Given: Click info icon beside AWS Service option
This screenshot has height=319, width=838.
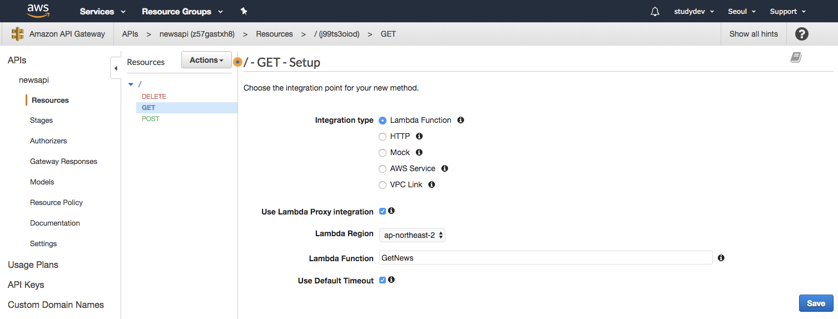Looking at the screenshot, I should (x=444, y=168).
